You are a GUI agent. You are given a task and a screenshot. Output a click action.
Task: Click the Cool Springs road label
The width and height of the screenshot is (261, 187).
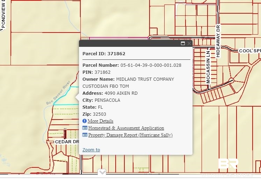250,51
